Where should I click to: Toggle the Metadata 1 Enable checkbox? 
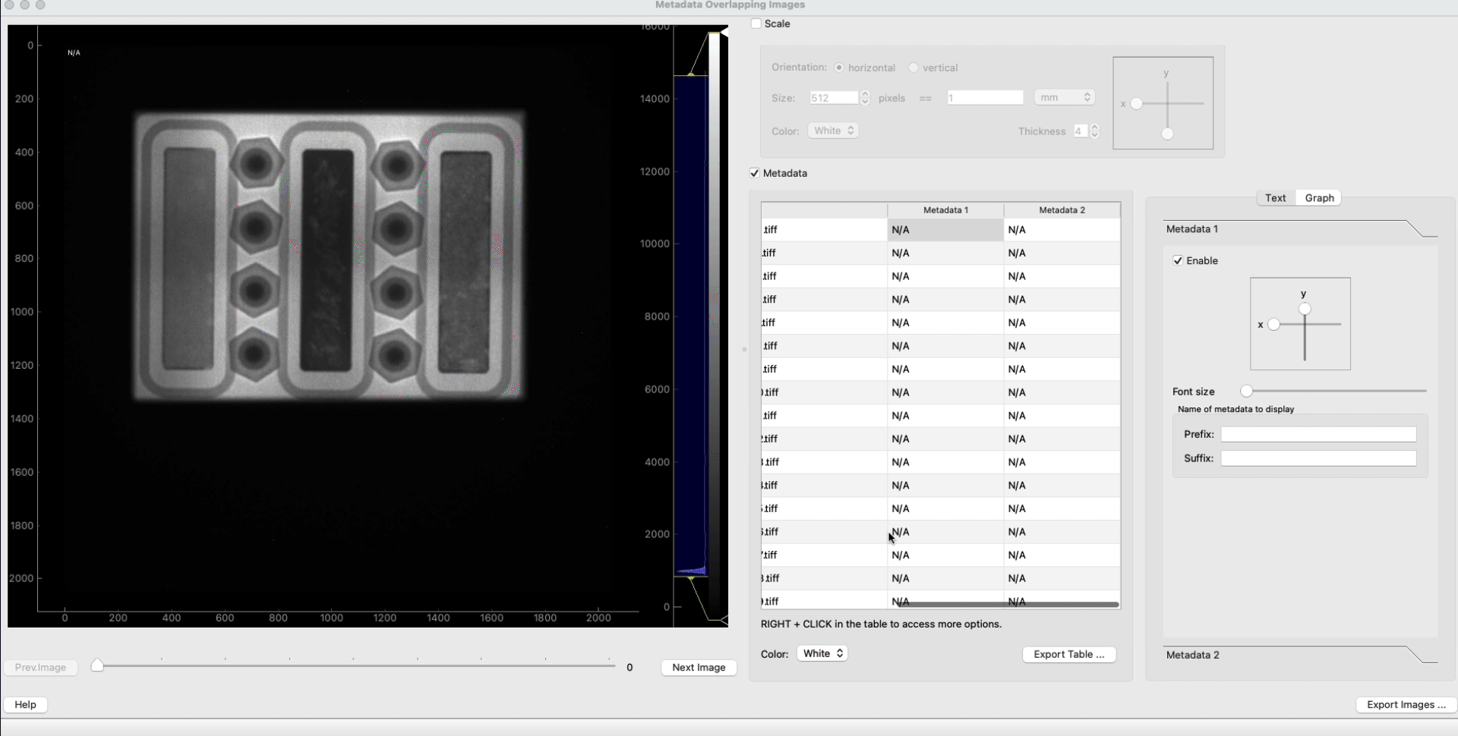(x=1178, y=260)
